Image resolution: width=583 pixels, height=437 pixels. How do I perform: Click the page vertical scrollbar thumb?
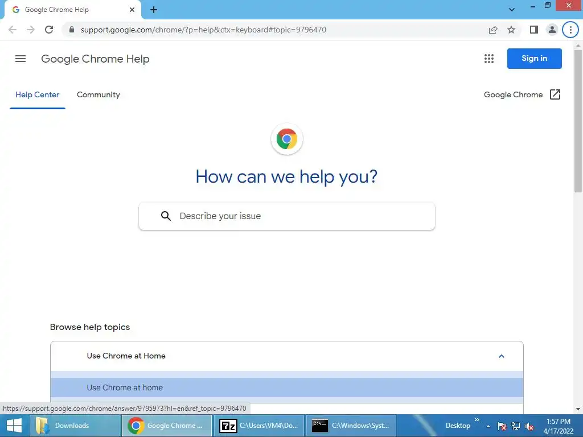click(x=578, y=121)
